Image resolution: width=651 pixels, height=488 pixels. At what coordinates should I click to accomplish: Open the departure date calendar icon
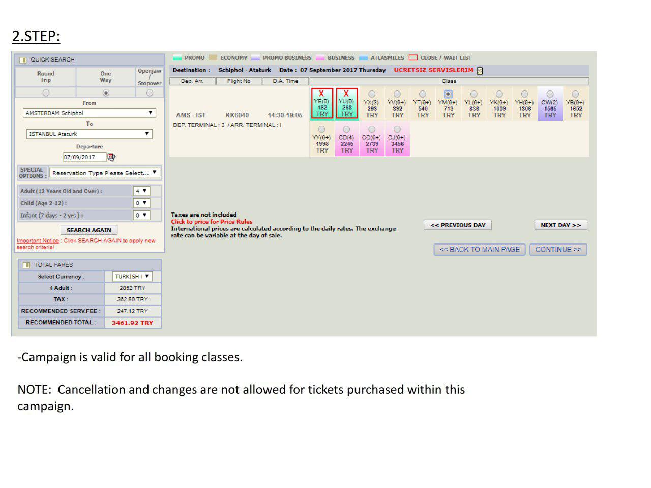click(111, 157)
